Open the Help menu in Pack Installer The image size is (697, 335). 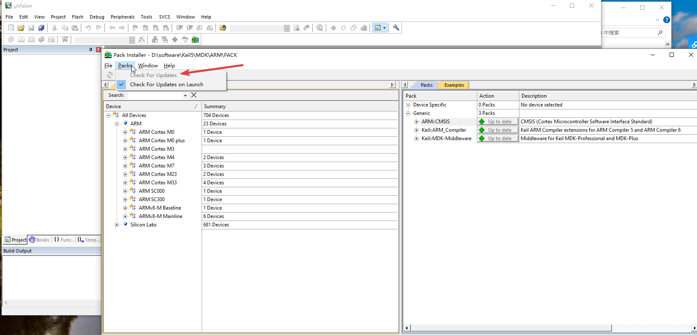[169, 66]
